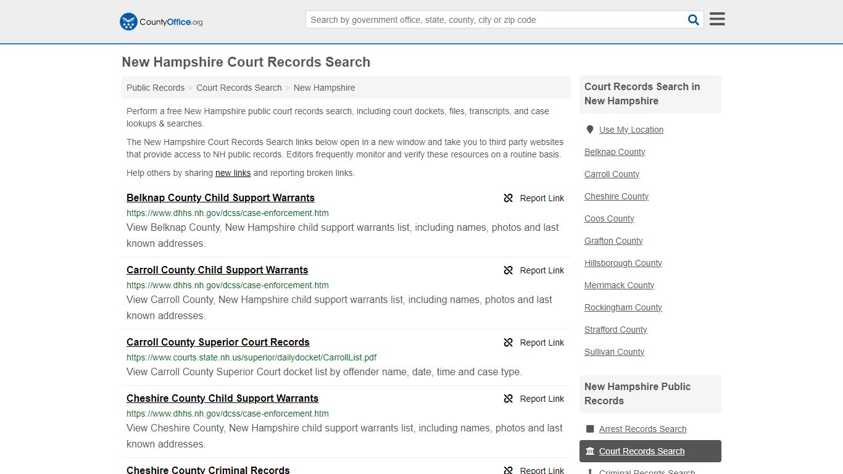Click the New Hampshire Court Records Search heading
843x474 pixels.
[x=246, y=62]
